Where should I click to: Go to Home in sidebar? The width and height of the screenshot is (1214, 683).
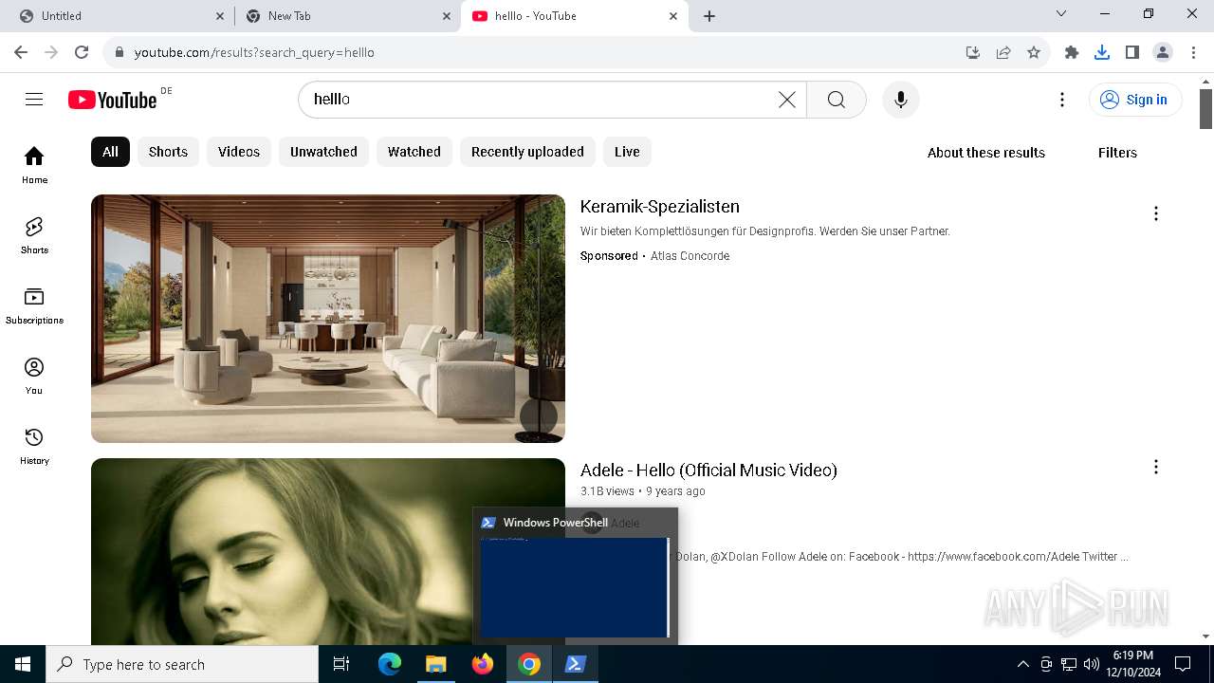34,165
